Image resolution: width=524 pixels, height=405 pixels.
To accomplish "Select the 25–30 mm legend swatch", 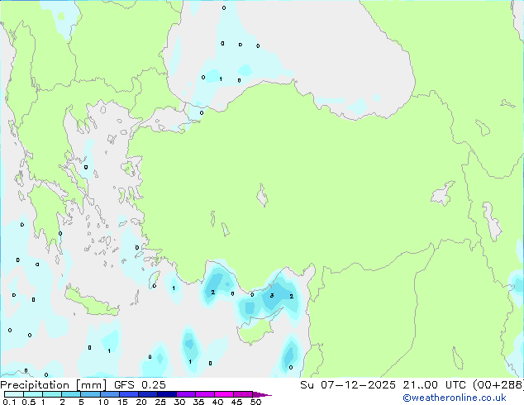I will pos(166,394).
